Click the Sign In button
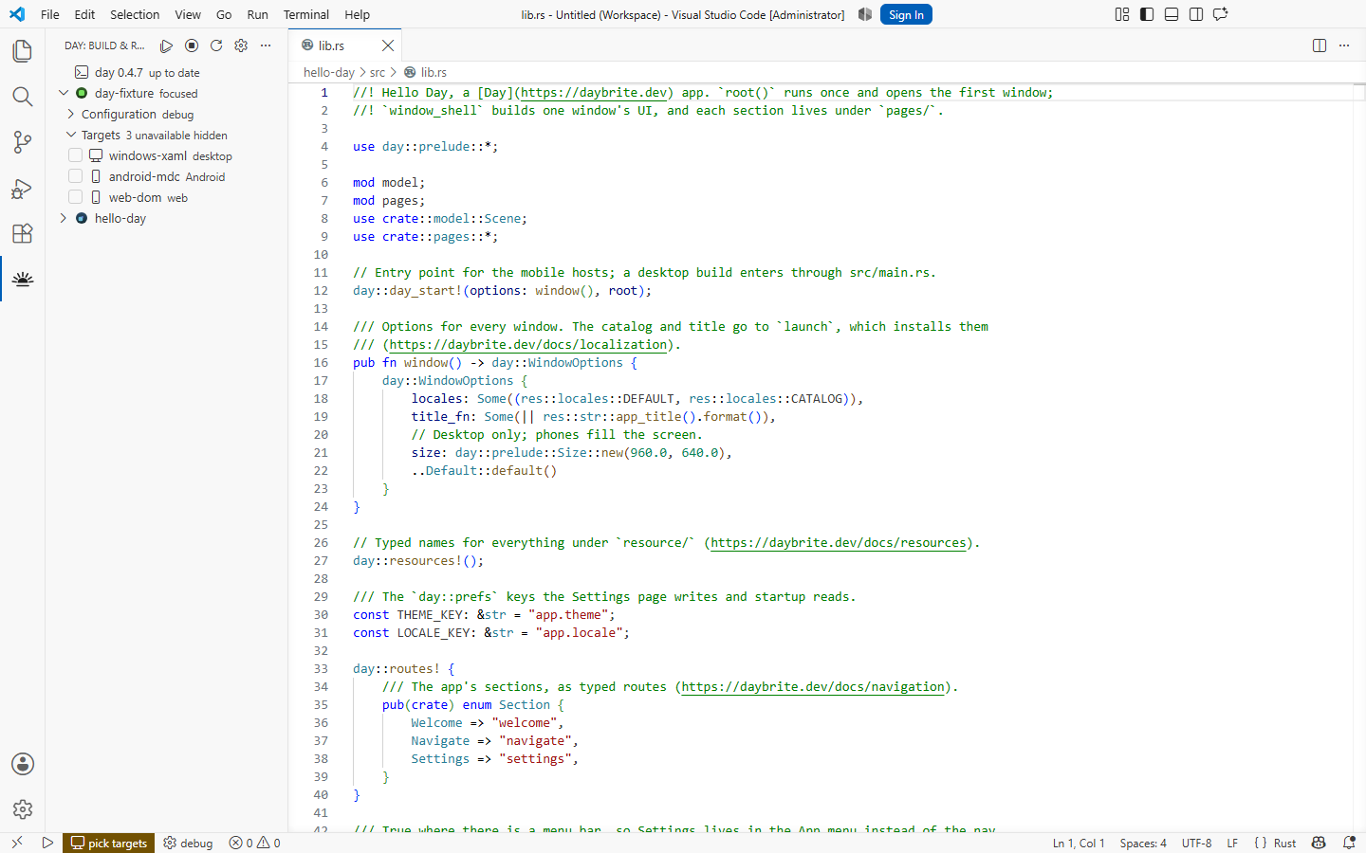1366x853 pixels. tap(906, 14)
